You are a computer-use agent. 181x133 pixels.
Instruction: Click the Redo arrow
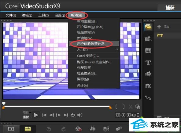pyautogui.click(x=64, y=129)
